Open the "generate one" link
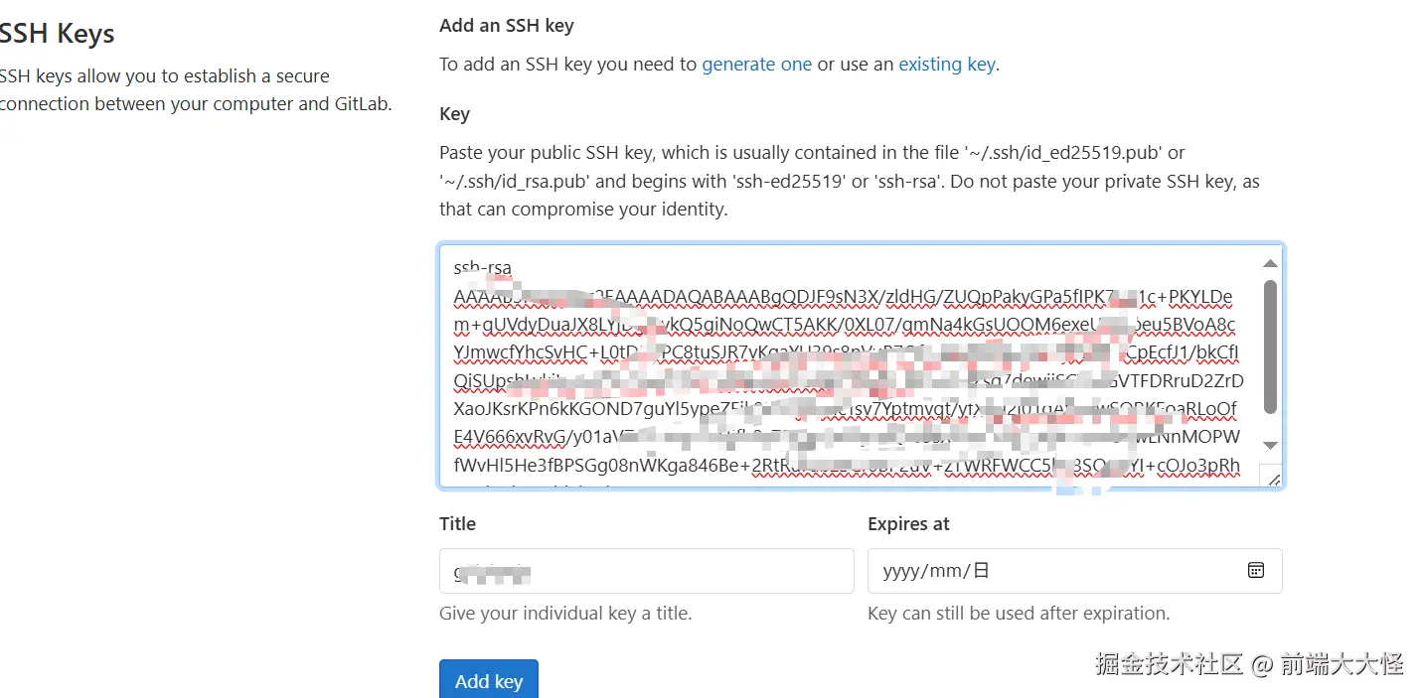This screenshot has height=698, width=1424. 756,65
